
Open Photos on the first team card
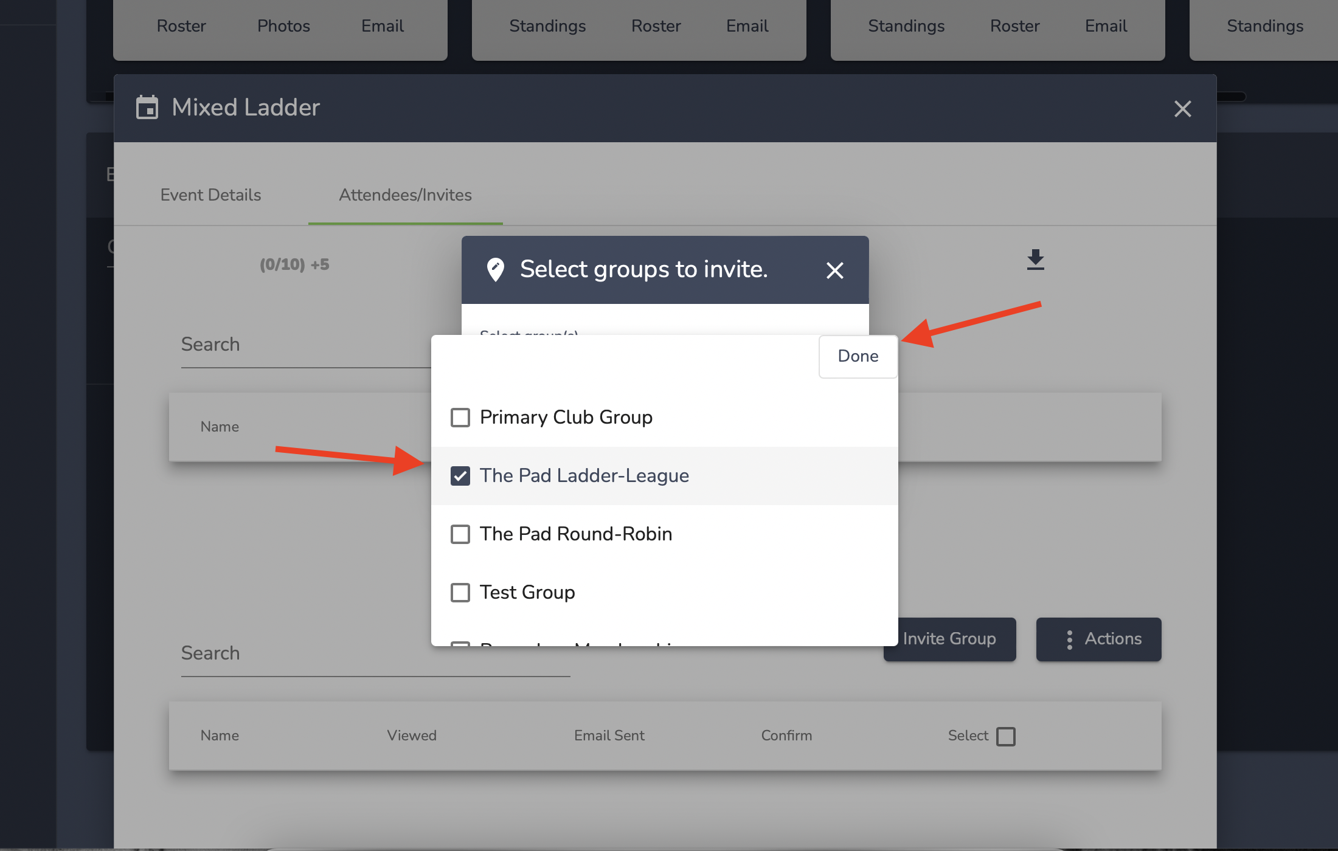(x=283, y=26)
